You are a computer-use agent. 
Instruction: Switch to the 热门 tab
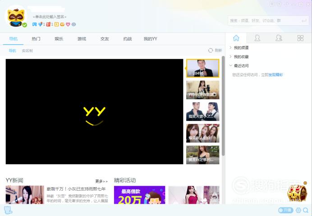click(x=36, y=39)
